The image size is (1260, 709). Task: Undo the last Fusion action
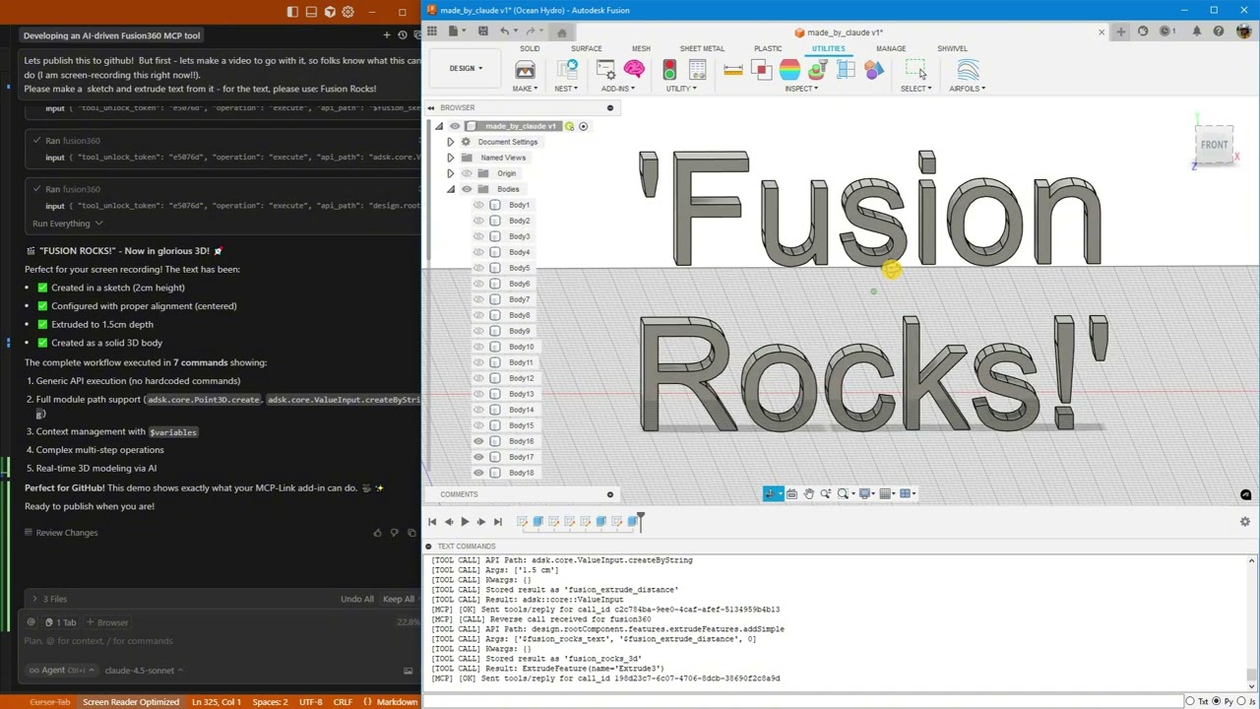tap(504, 32)
